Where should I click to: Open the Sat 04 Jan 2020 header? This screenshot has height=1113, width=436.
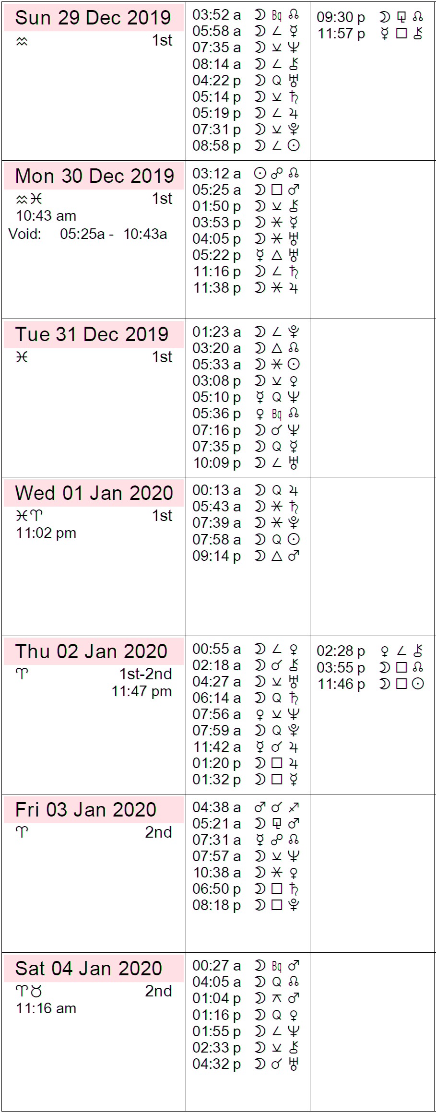point(89,969)
